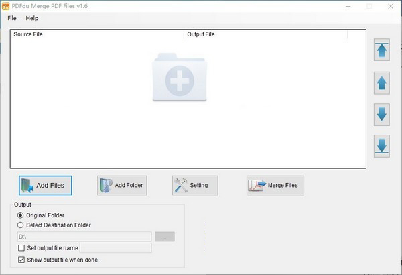
Task: Click the Add Files button
Action: [46, 185]
